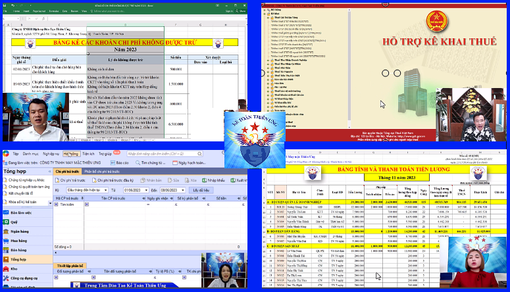Viewport: 510px width, 292px height.
Task: Click the Nhân bản duplicate icon
Action: pyautogui.click(x=143, y=180)
